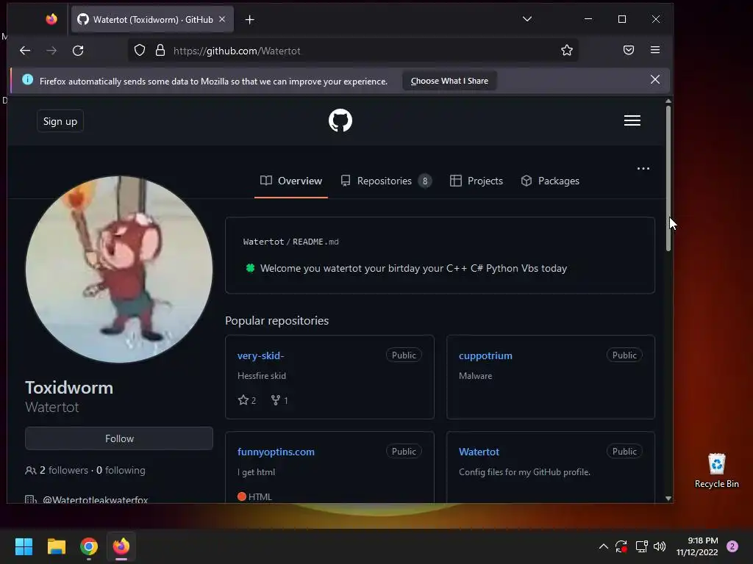Click the GitHub Octocat logo
The image size is (753, 564).
coord(340,120)
